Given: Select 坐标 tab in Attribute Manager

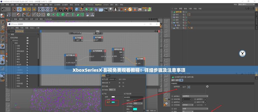Looking at the screenshot, I should (x=177, y=80).
